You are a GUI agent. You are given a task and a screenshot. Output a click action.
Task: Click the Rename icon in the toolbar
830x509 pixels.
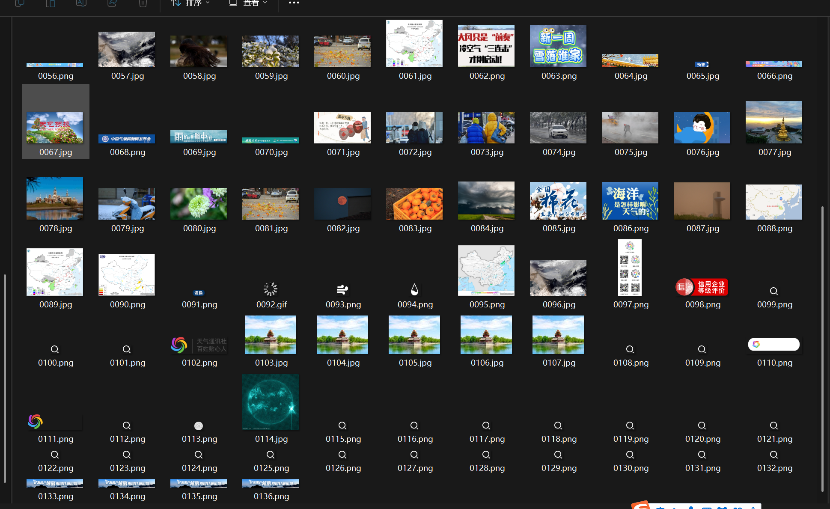pyautogui.click(x=81, y=3)
